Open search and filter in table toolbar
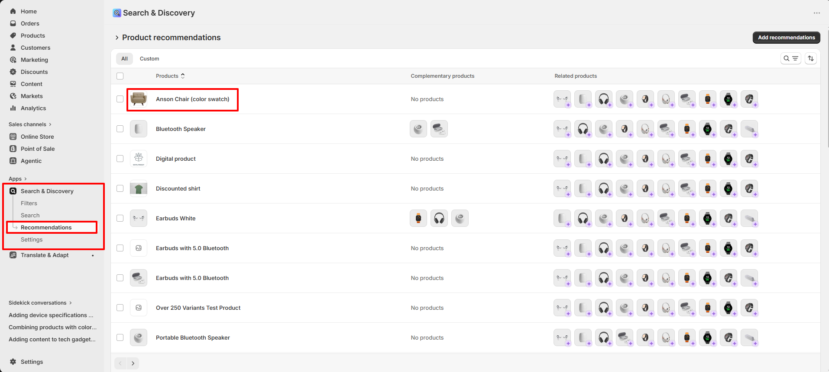 point(791,58)
